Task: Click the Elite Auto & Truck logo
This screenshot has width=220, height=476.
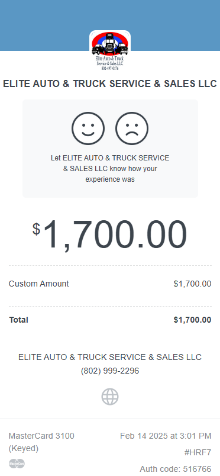Action: pyautogui.click(x=110, y=51)
